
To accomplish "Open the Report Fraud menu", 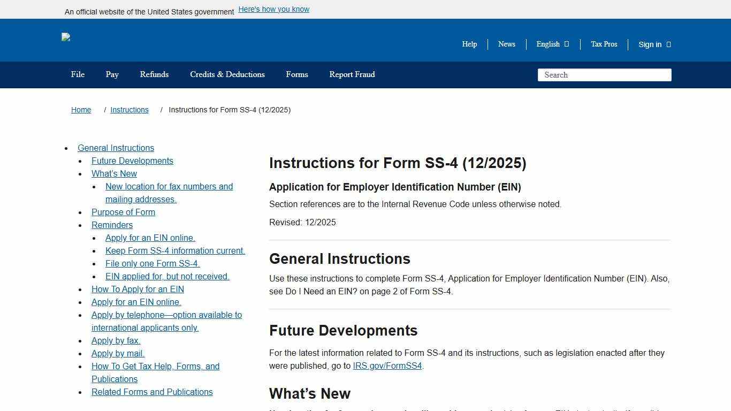I will pyautogui.click(x=352, y=74).
